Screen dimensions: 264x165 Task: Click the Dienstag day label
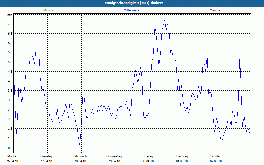46,156
